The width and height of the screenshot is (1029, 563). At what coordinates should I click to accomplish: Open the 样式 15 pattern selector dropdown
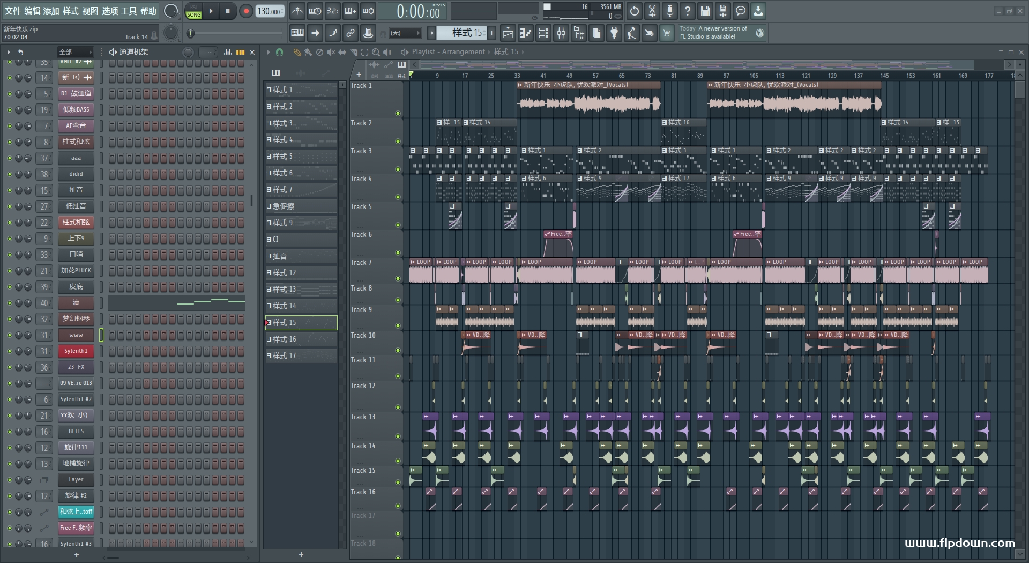[x=461, y=33]
